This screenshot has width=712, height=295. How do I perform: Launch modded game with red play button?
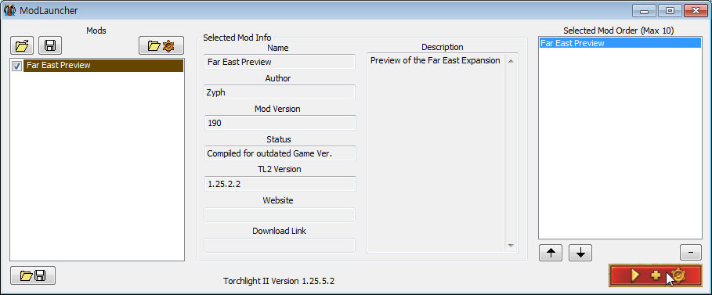click(x=656, y=275)
